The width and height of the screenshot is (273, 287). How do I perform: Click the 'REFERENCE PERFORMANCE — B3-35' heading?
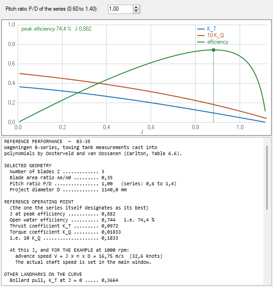[47, 142]
